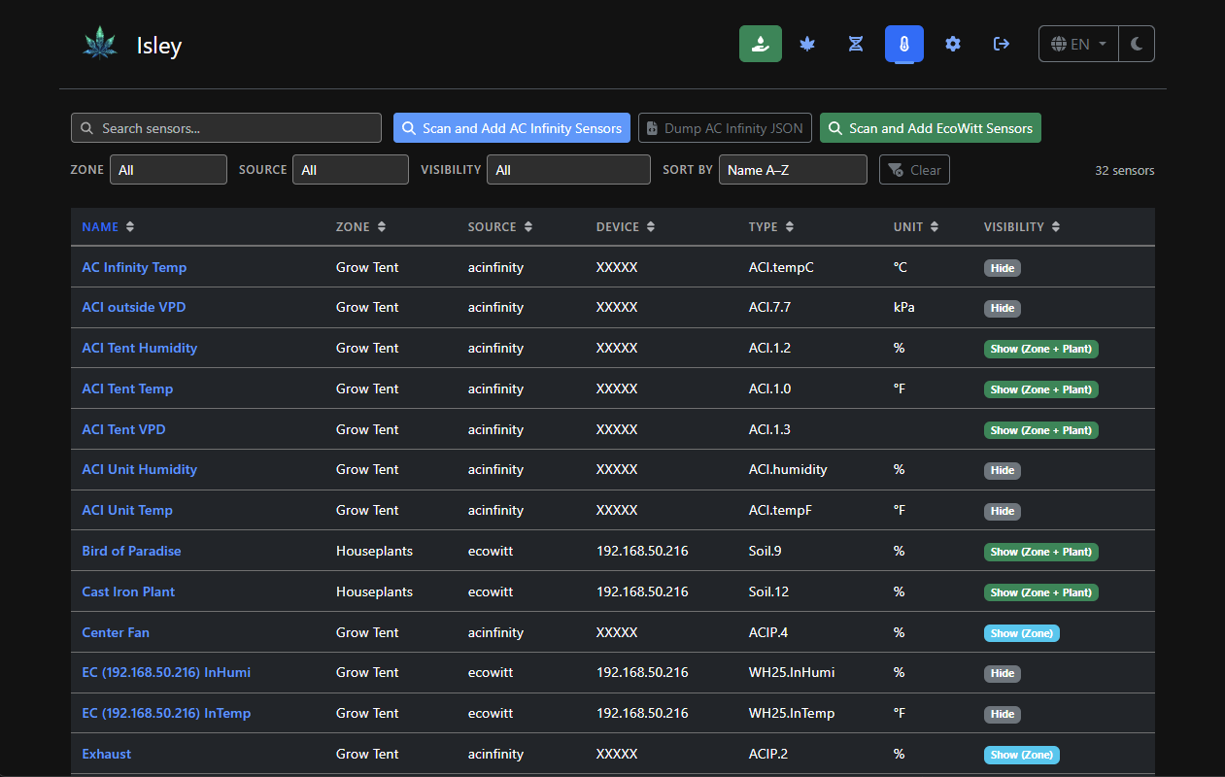
Task: Open the Bird of Paradise sensor link
Action: pos(131,551)
